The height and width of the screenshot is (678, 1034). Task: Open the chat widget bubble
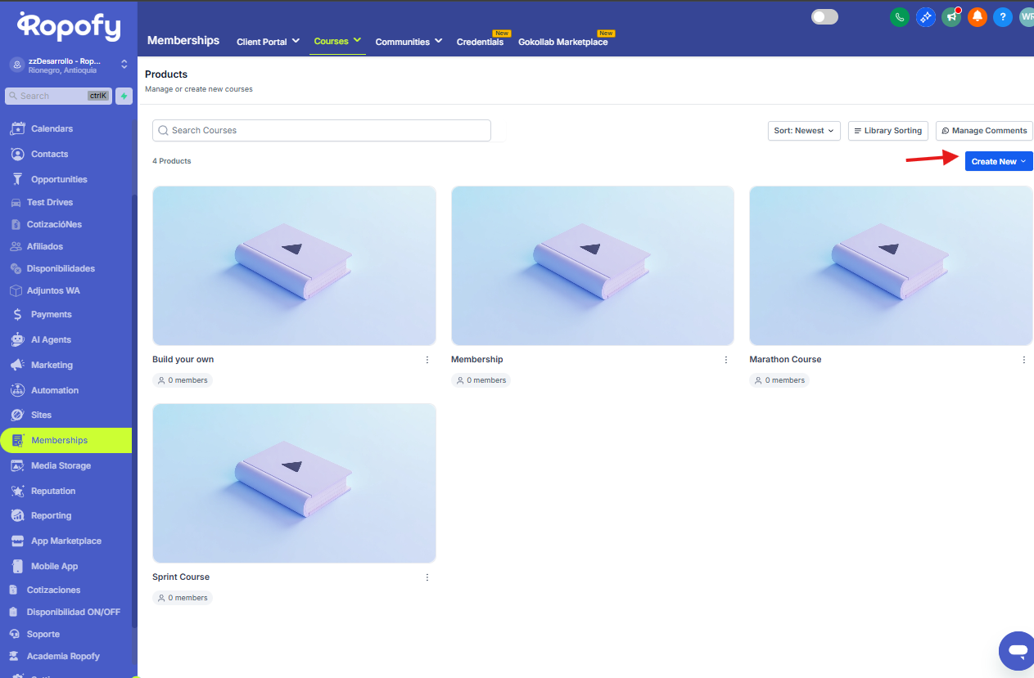click(x=1018, y=651)
